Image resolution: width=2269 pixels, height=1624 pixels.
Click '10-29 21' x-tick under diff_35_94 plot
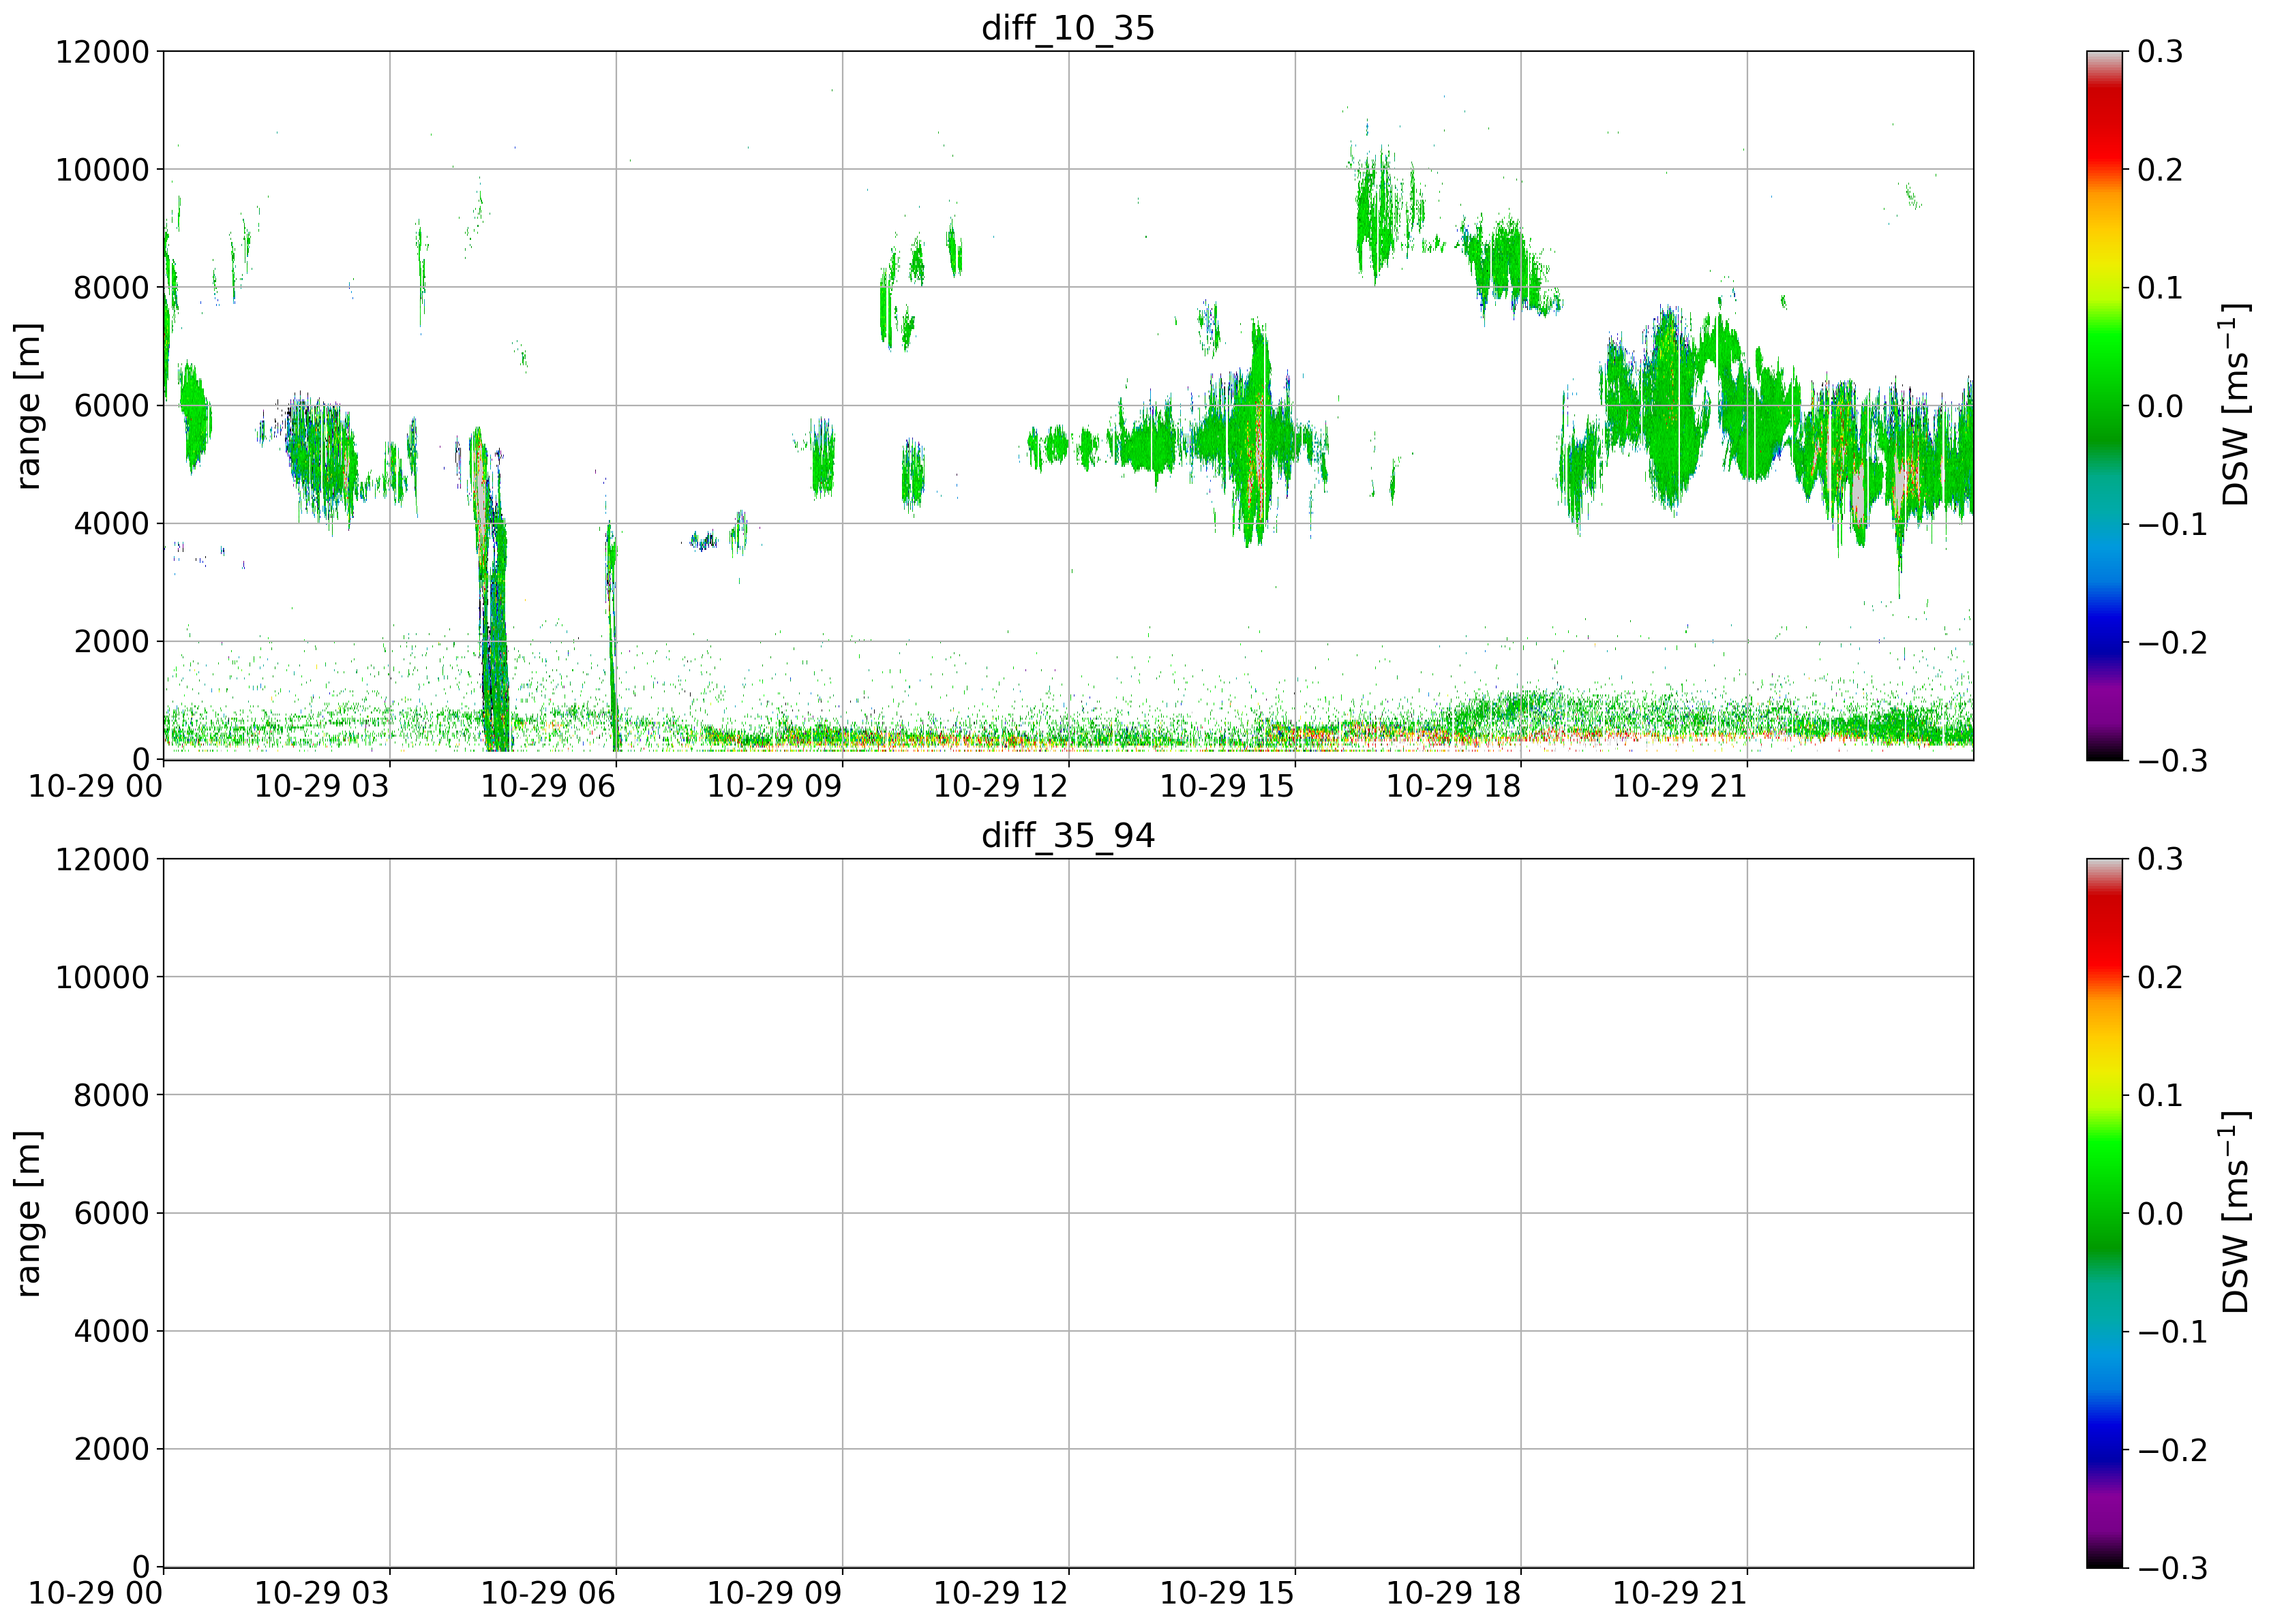[x=1680, y=1593]
